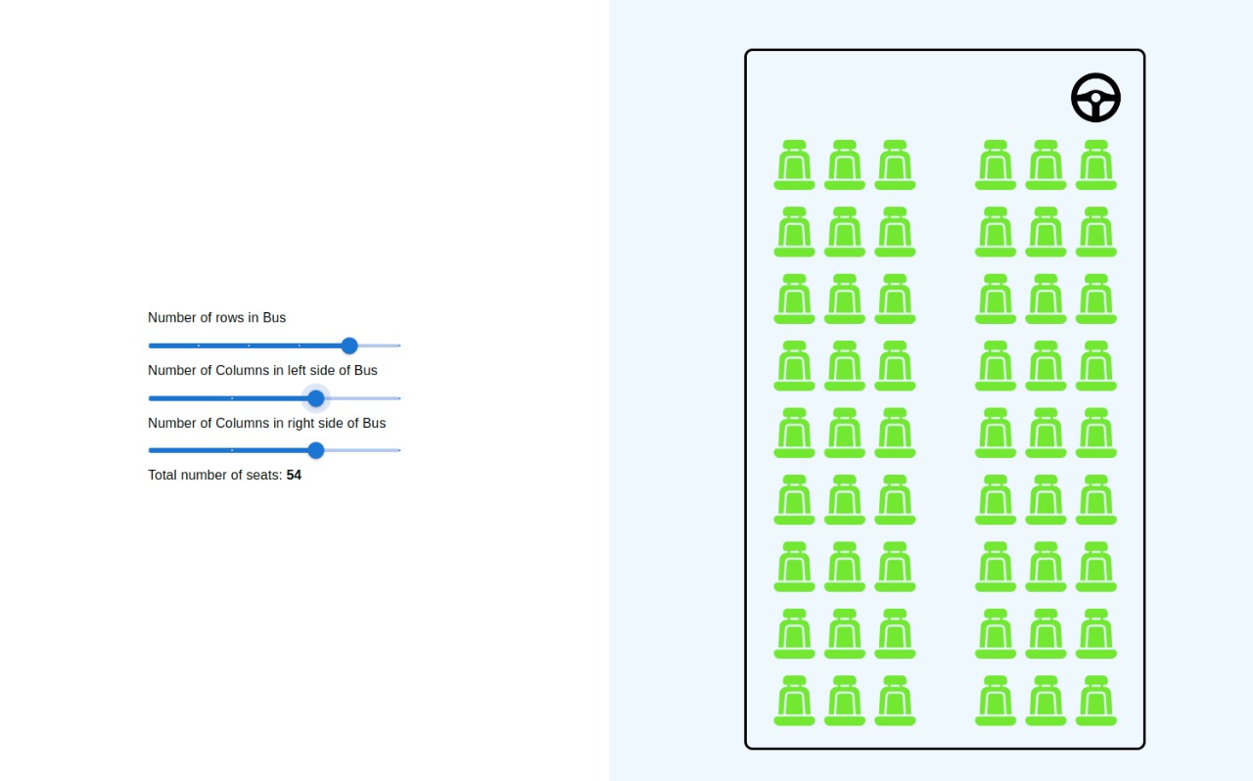
Task: Select the first seat in the top left row
Action: [x=793, y=164]
